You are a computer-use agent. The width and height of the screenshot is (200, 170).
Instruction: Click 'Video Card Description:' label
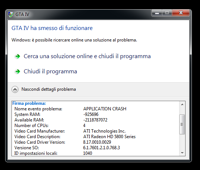click(x=37, y=137)
